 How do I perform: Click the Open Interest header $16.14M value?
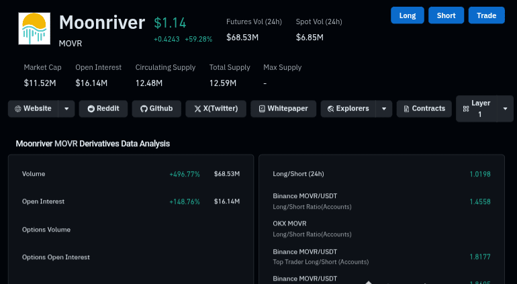coord(91,83)
